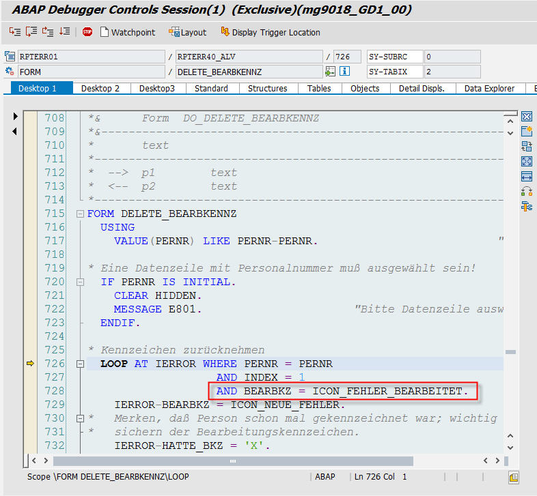Click the Continue execution icon
537x496 pixels.
[64, 32]
